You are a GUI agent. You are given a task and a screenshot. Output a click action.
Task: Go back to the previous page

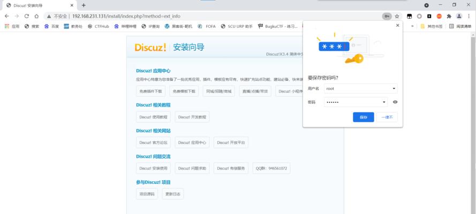pyautogui.click(x=6, y=16)
